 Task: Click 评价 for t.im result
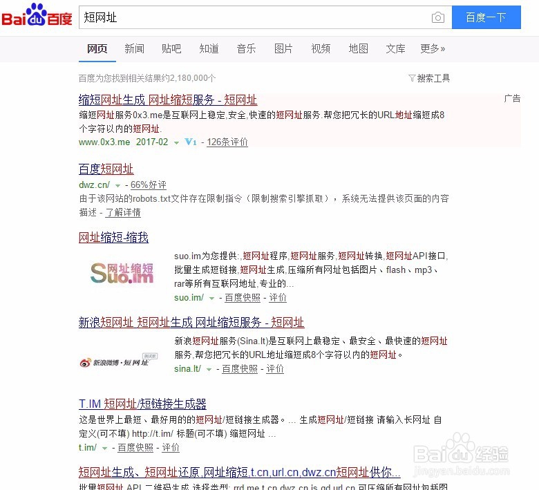171,447
